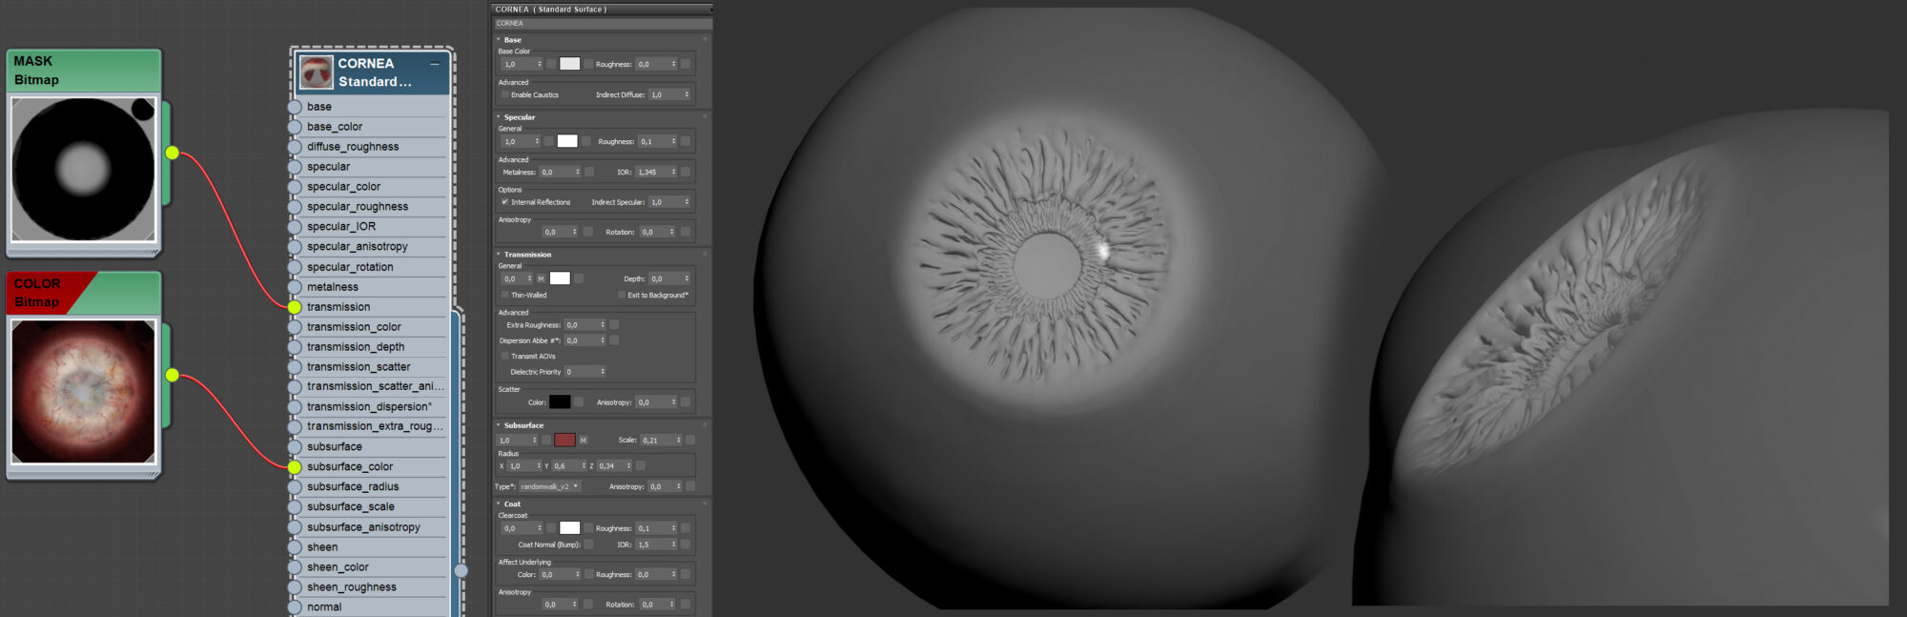Click the base_color input socket
The width and height of the screenshot is (1907, 617).
tap(295, 127)
